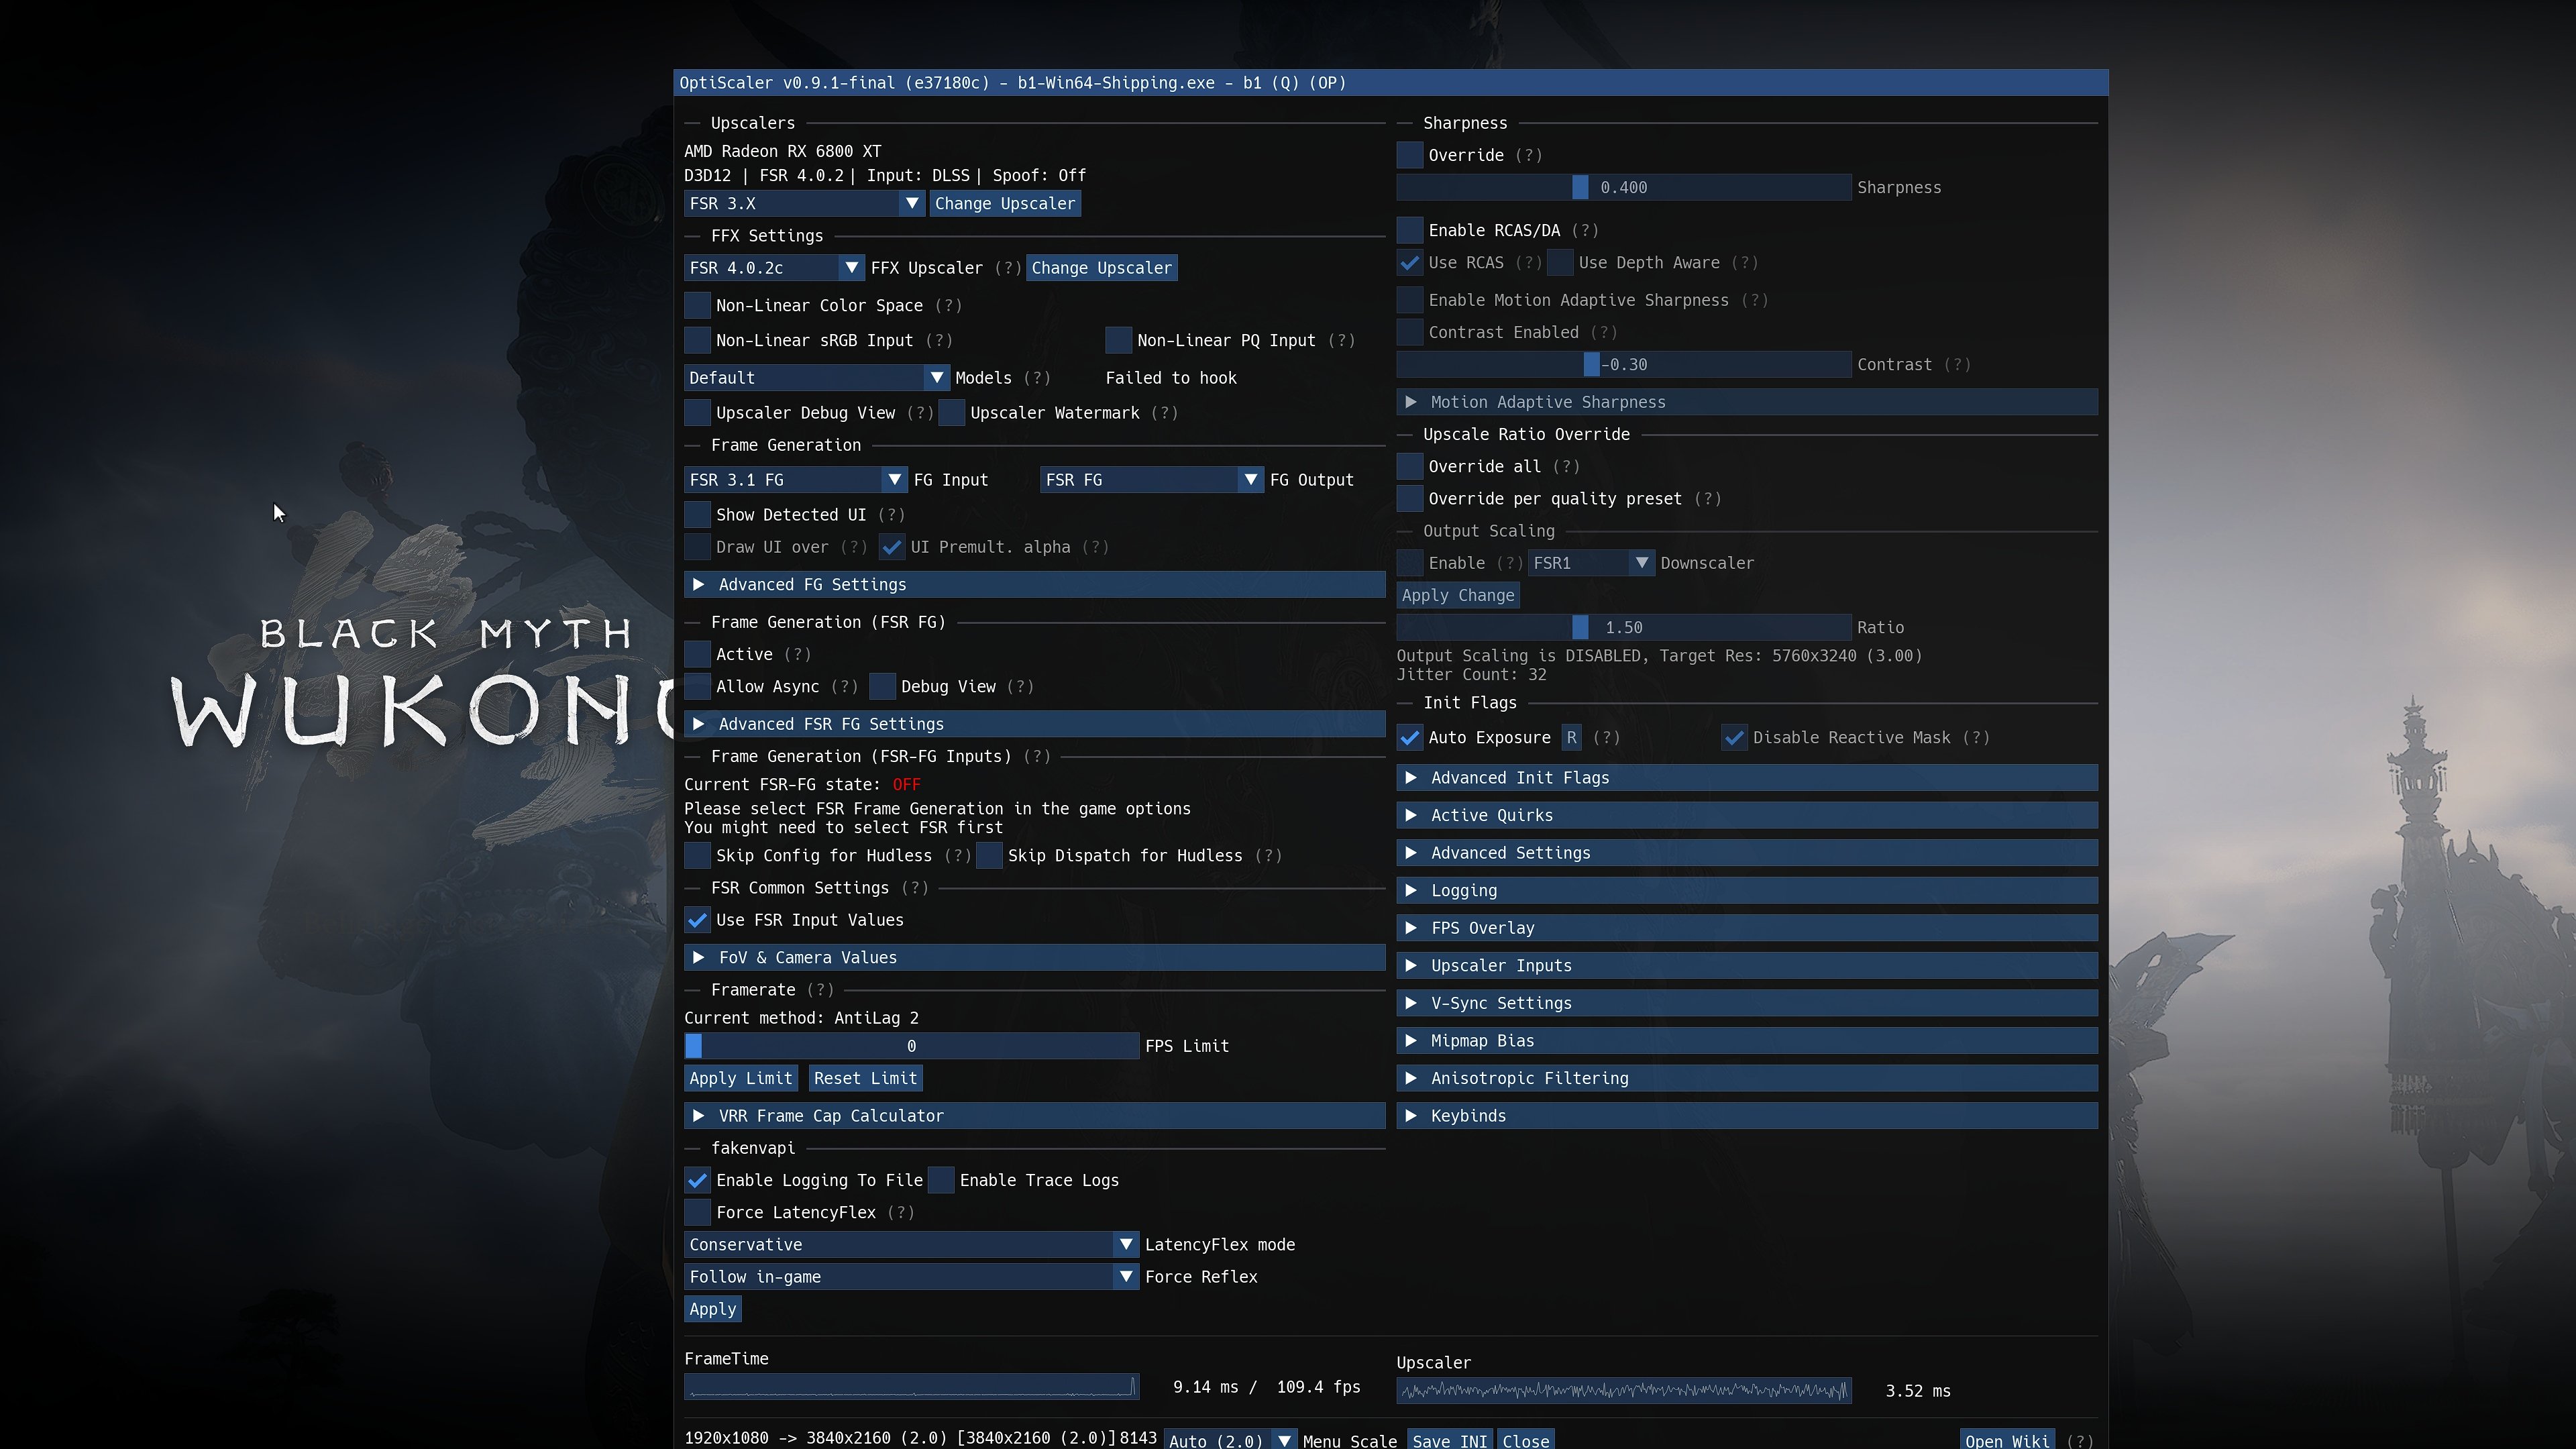Open LatencyFlex mode dropdown showing Conservative
This screenshot has width=2576, height=1449.
(912, 1245)
